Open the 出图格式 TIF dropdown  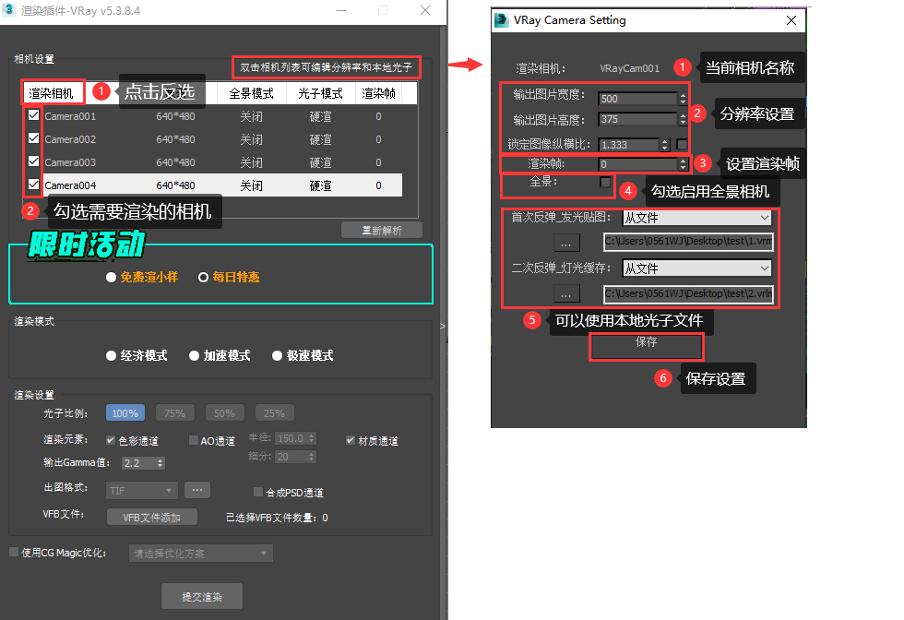coord(142,490)
